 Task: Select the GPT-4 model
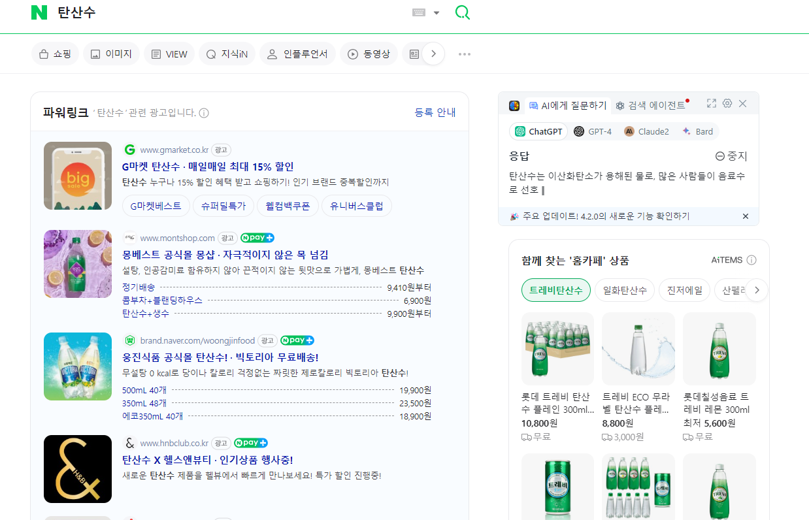[x=593, y=131]
